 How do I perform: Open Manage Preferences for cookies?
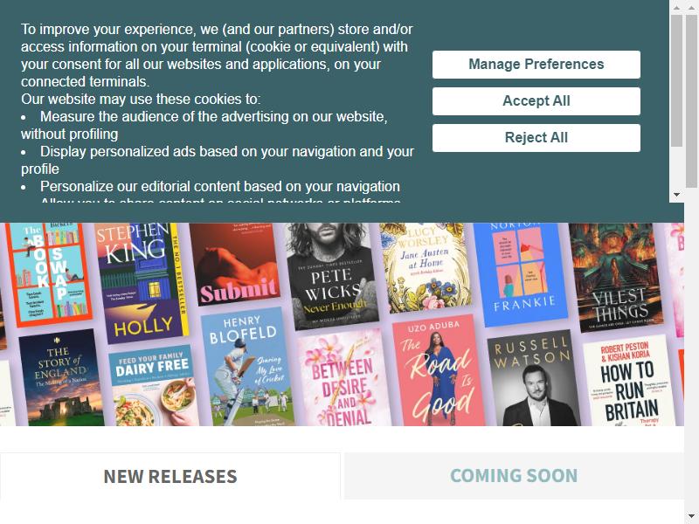point(536,64)
